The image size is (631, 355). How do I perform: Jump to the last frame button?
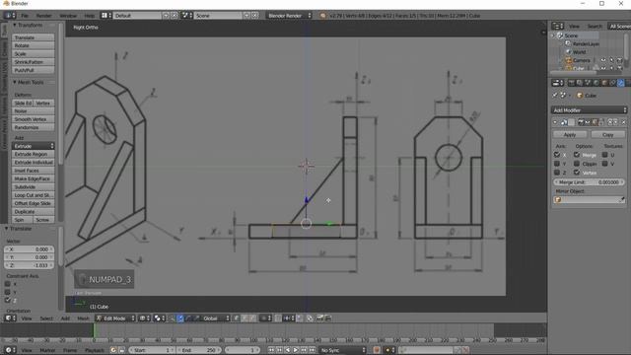pyautogui.click(x=313, y=350)
